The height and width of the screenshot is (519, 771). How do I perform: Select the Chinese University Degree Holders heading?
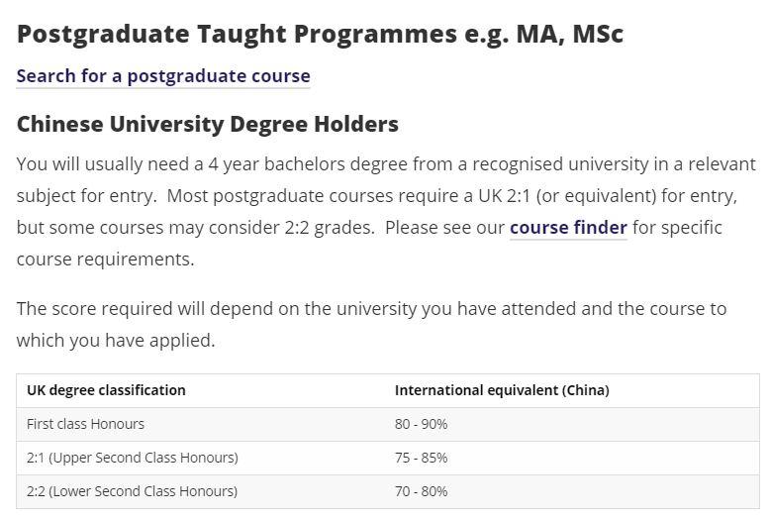coord(208,125)
